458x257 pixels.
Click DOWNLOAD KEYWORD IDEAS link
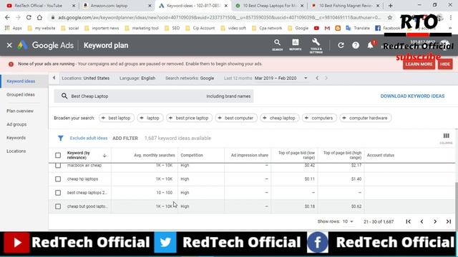point(412,96)
